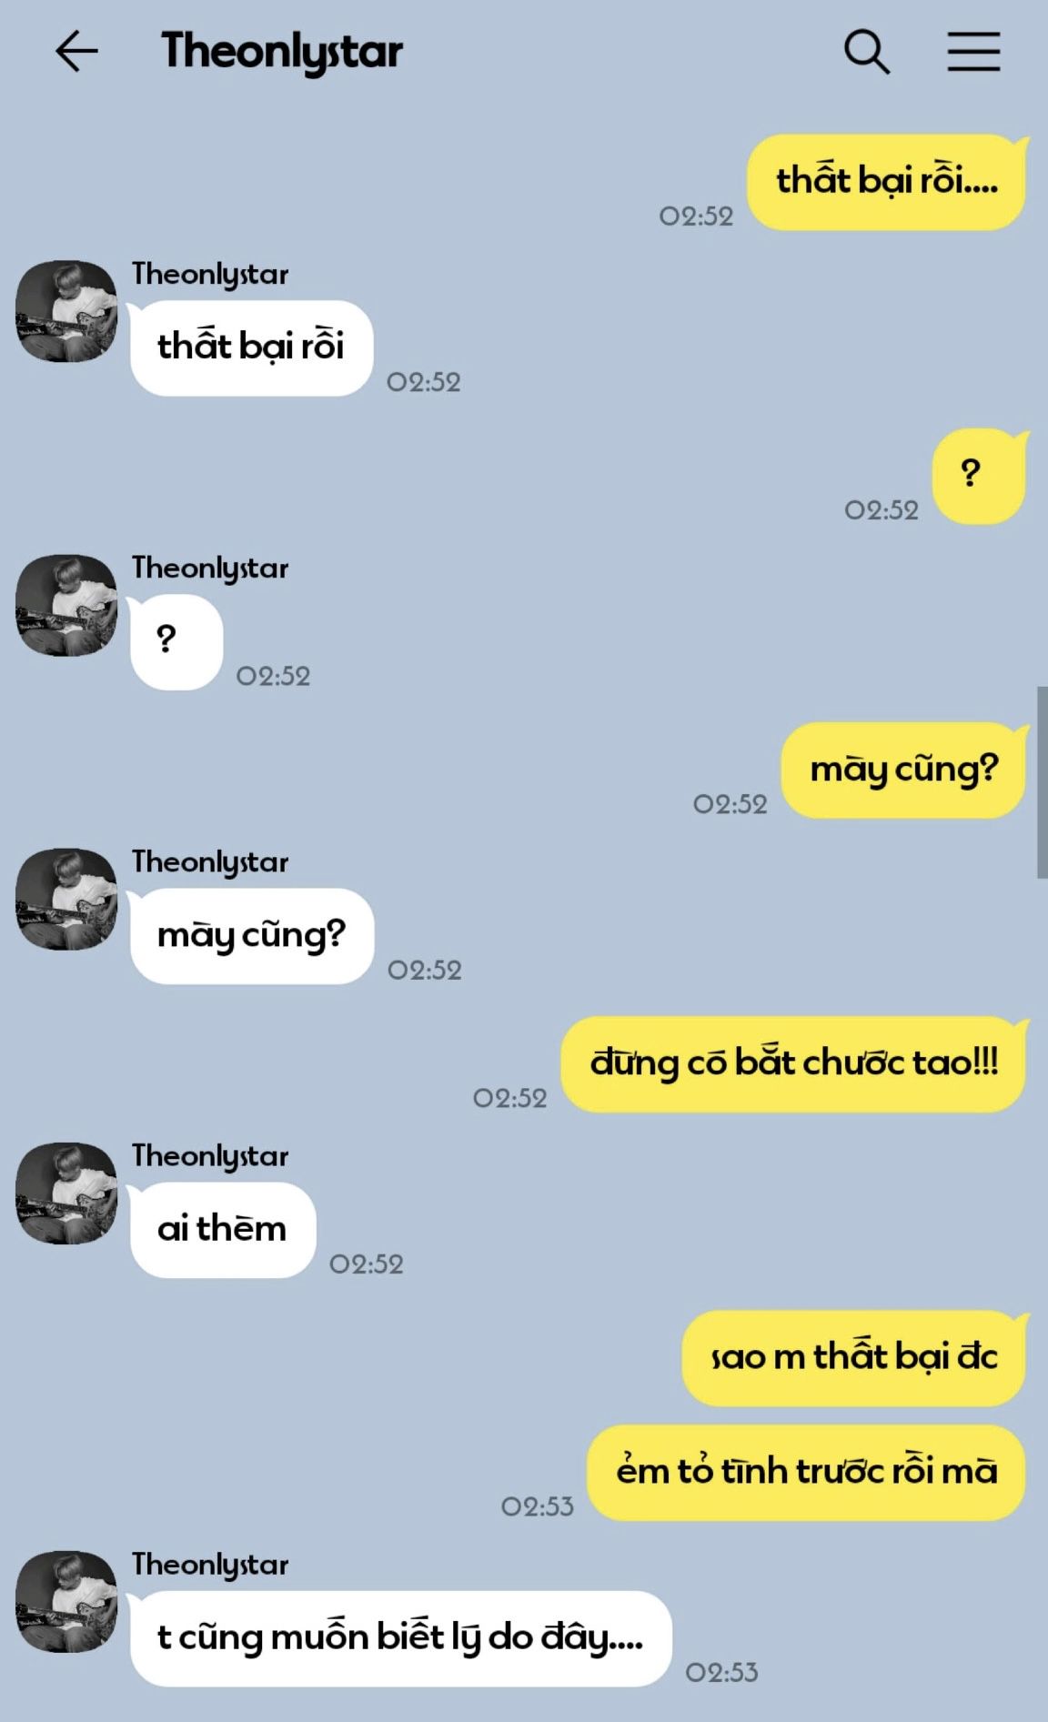Open the chat search magnifier
This screenshot has width=1048, height=1722.
tap(867, 52)
